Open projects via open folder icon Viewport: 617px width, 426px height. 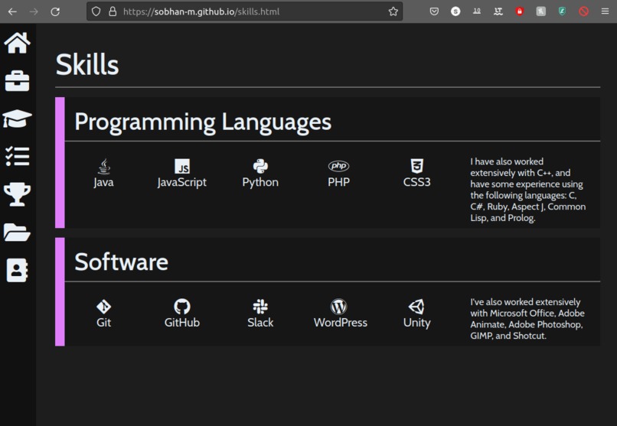[x=18, y=233]
